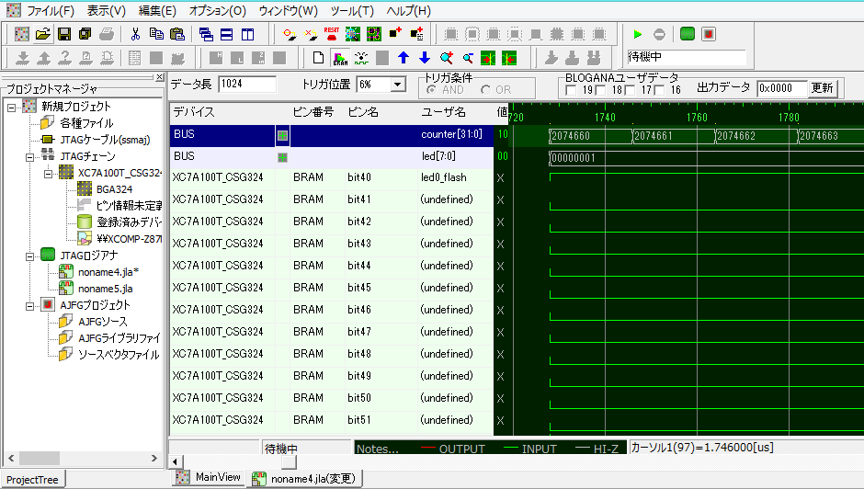Click the zoom in magnifier icon
Viewport: 864px width, 489px height.
click(446, 58)
